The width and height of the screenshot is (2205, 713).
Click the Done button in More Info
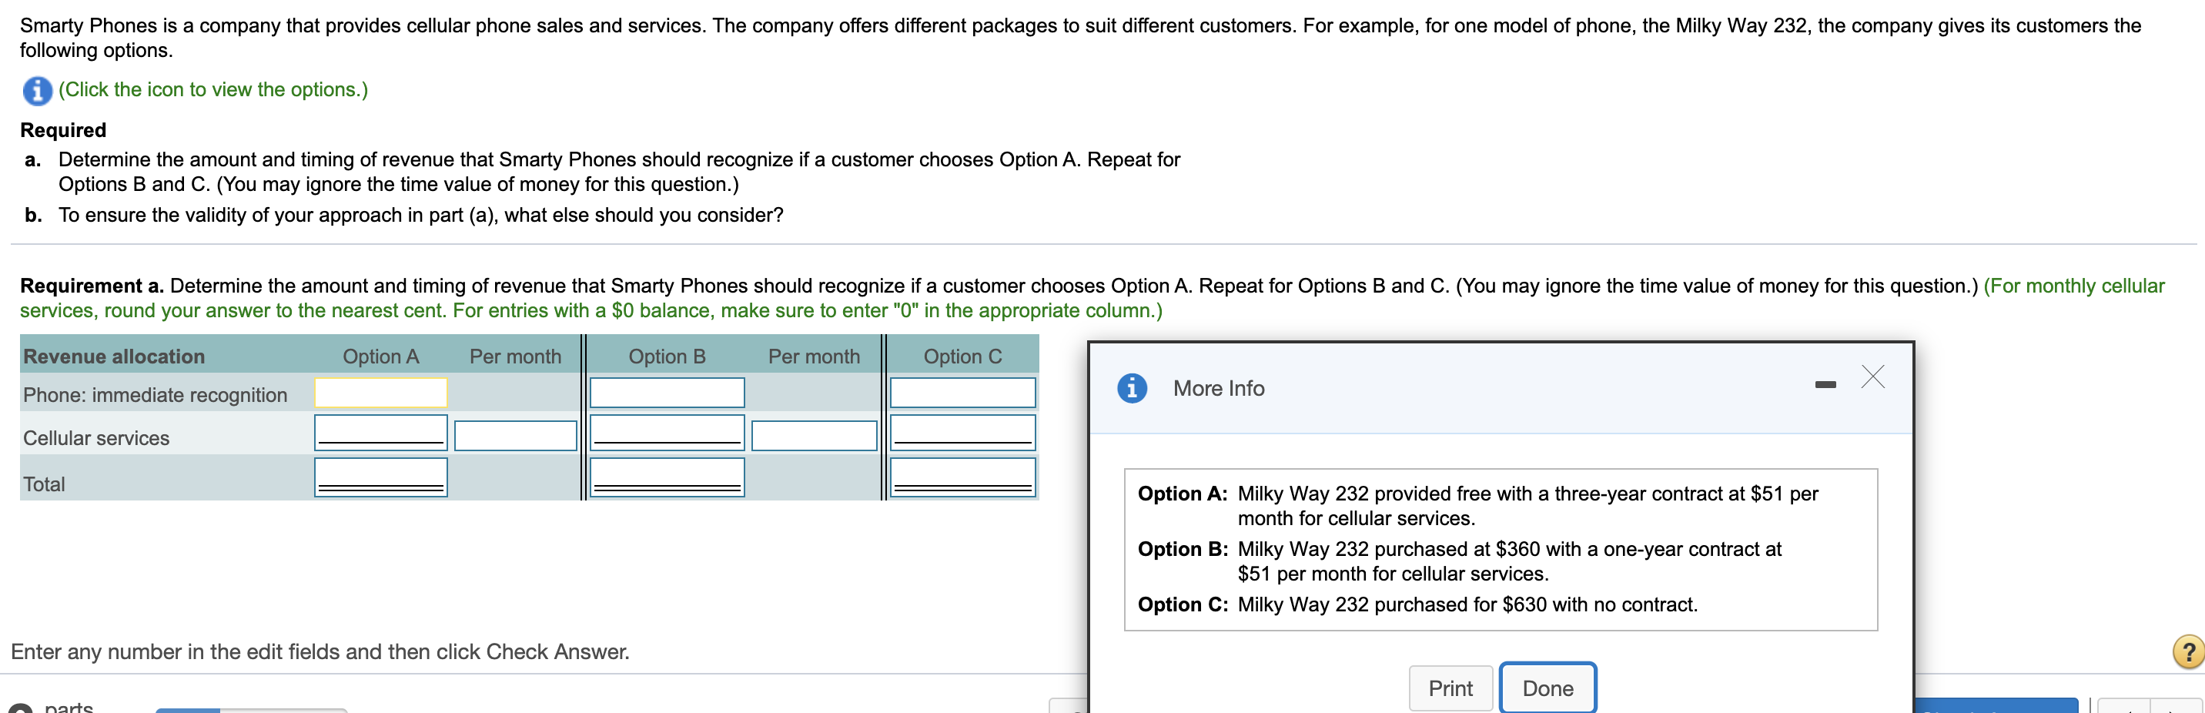(x=1548, y=688)
